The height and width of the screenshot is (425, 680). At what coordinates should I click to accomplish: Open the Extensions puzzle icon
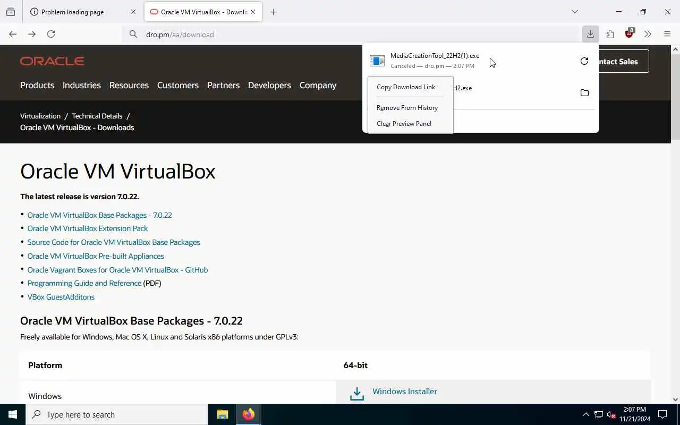pos(610,34)
